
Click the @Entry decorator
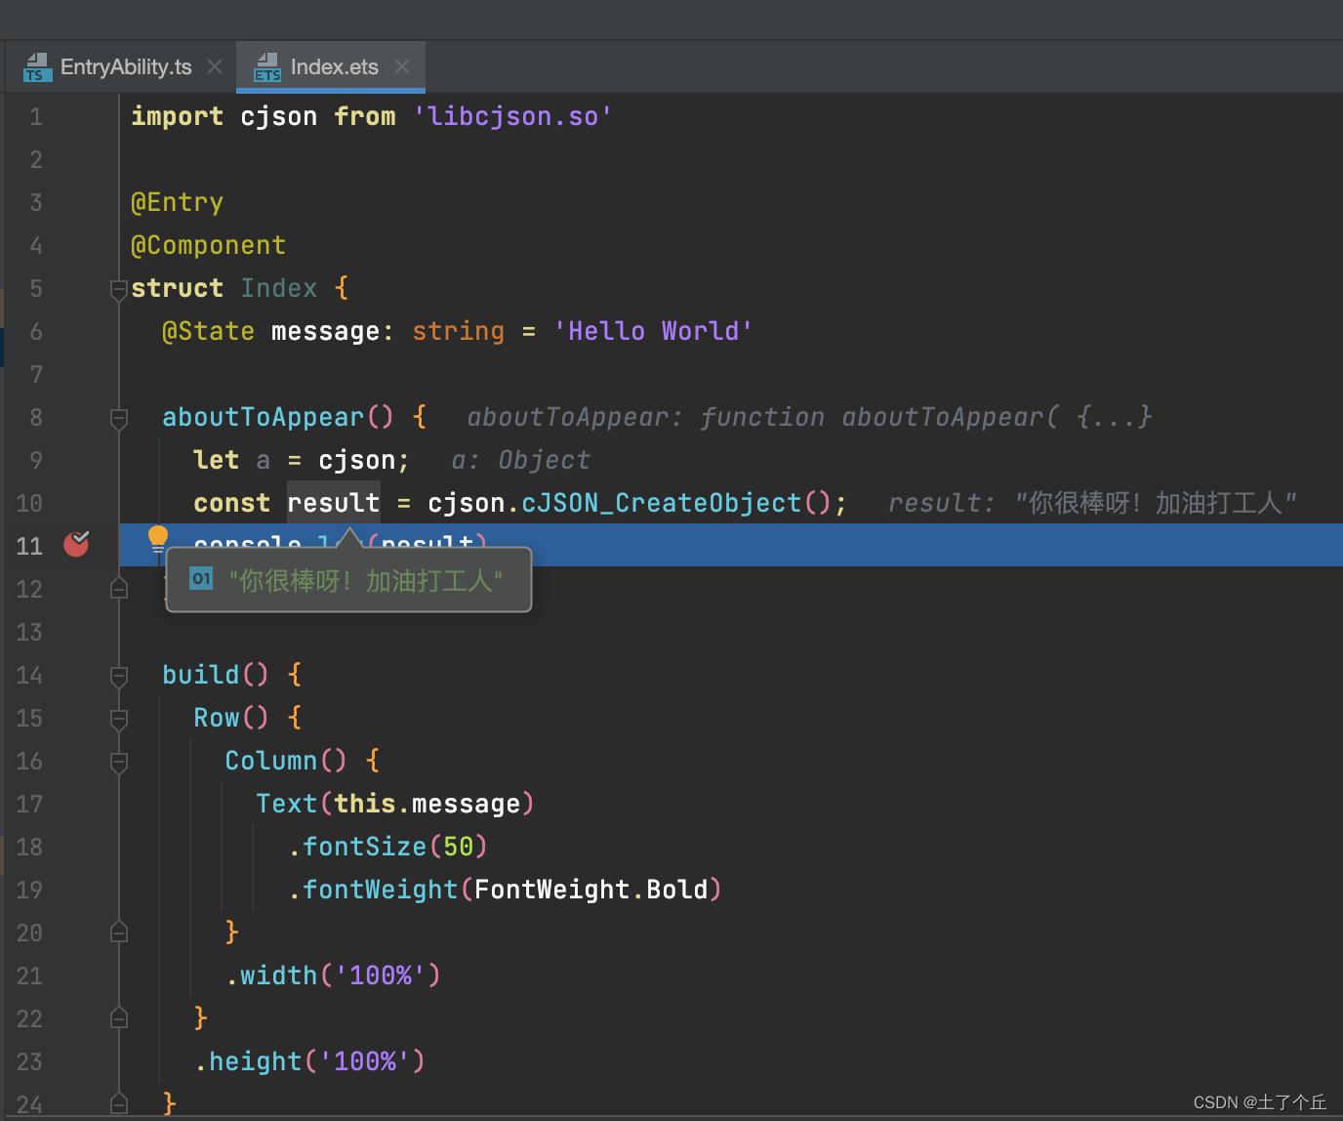(178, 202)
